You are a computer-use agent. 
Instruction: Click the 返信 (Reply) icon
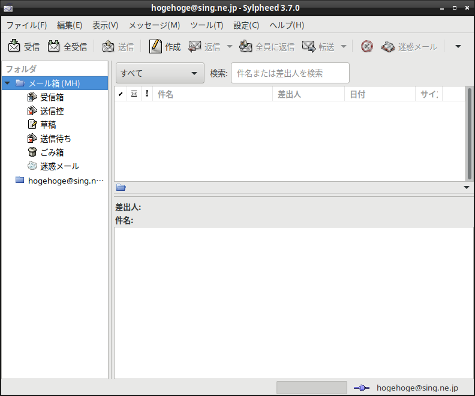click(194, 46)
